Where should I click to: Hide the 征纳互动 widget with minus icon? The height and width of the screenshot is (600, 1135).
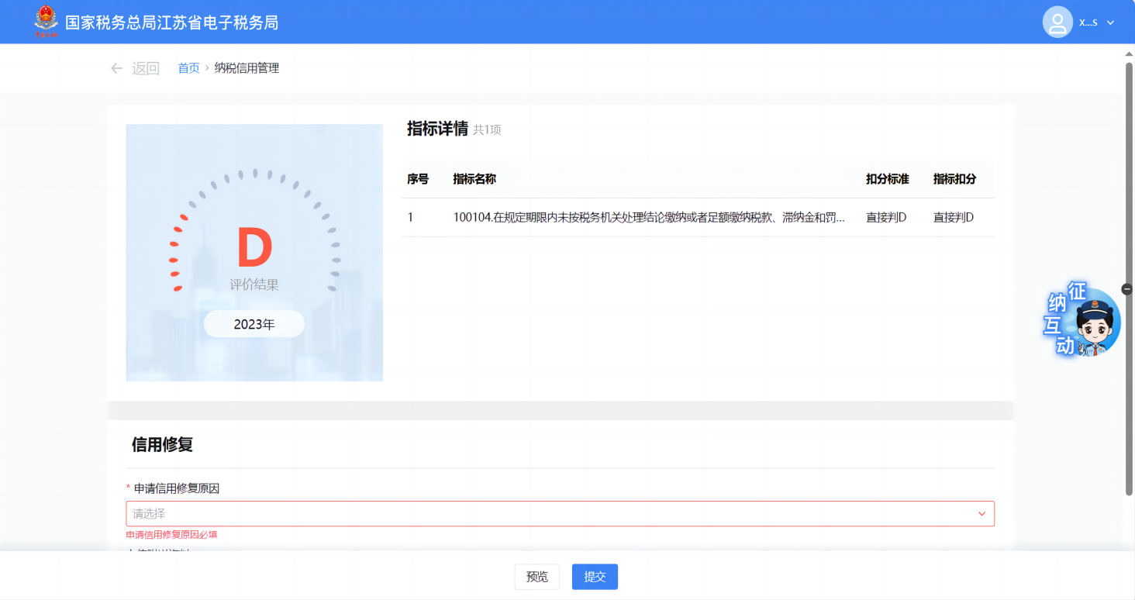point(1126,289)
